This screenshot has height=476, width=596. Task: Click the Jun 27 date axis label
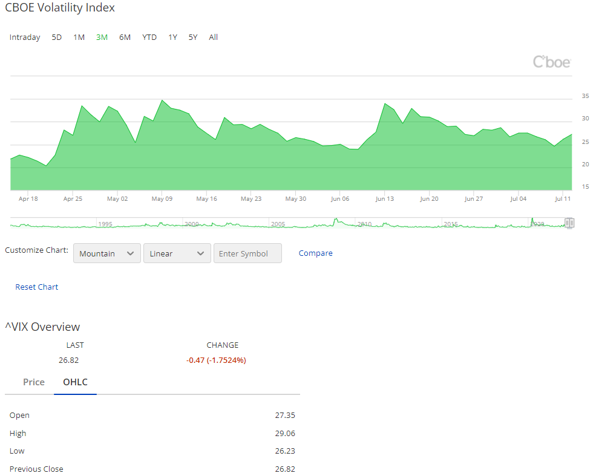(474, 198)
